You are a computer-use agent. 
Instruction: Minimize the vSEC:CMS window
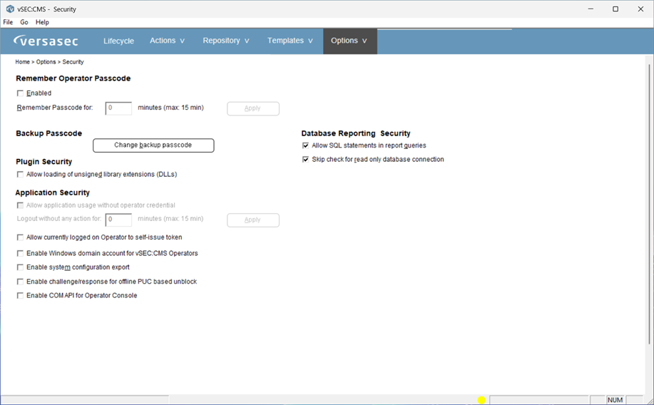click(x=591, y=9)
